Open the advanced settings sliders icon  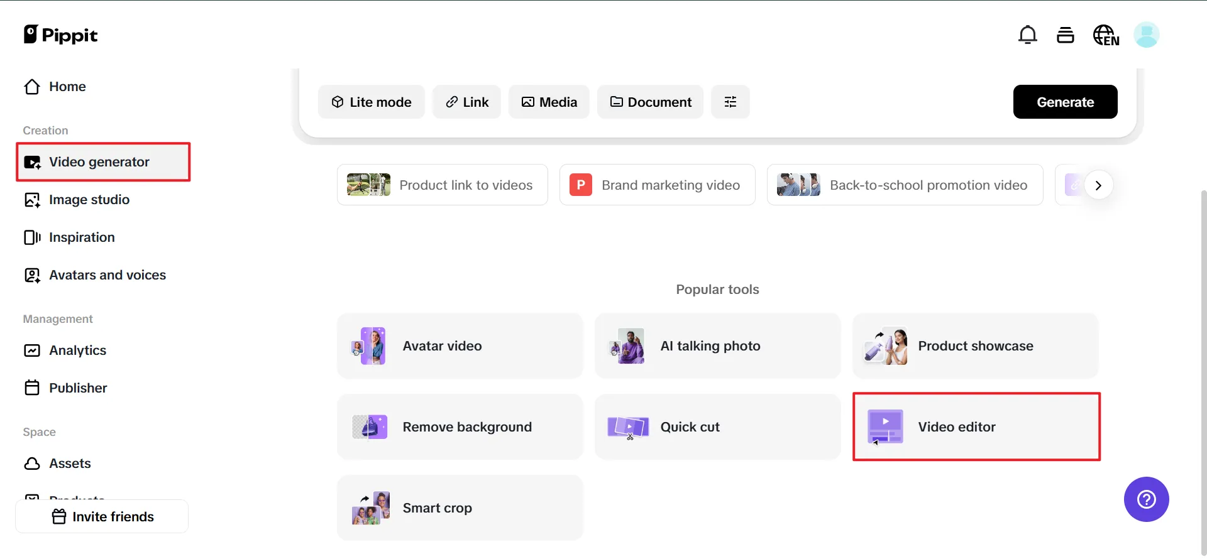[730, 102]
